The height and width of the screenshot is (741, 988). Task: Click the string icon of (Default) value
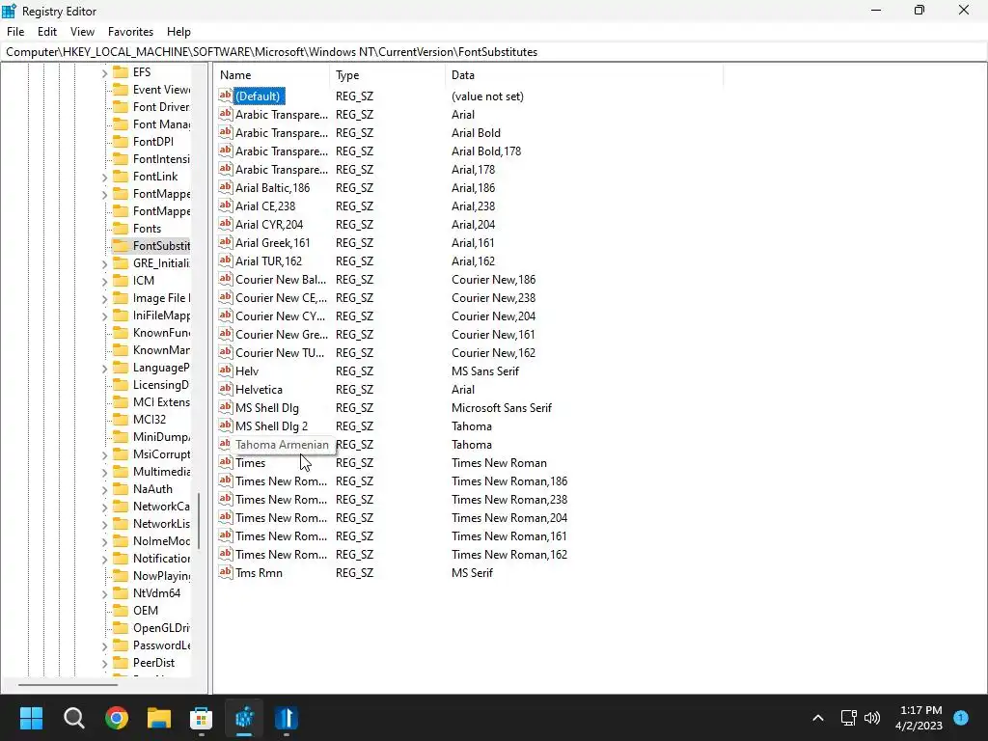pyautogui.click(x=226, y=96)
